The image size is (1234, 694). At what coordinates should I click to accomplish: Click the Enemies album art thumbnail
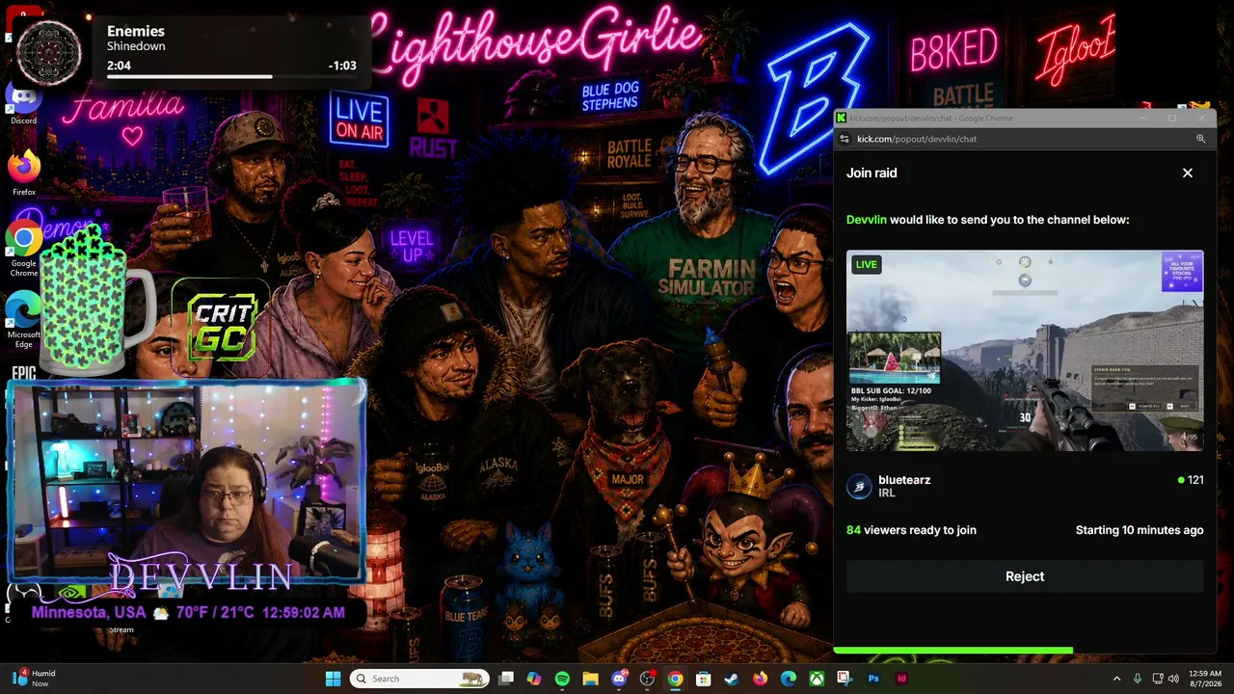pyautogui.click(x=48, y=52)
